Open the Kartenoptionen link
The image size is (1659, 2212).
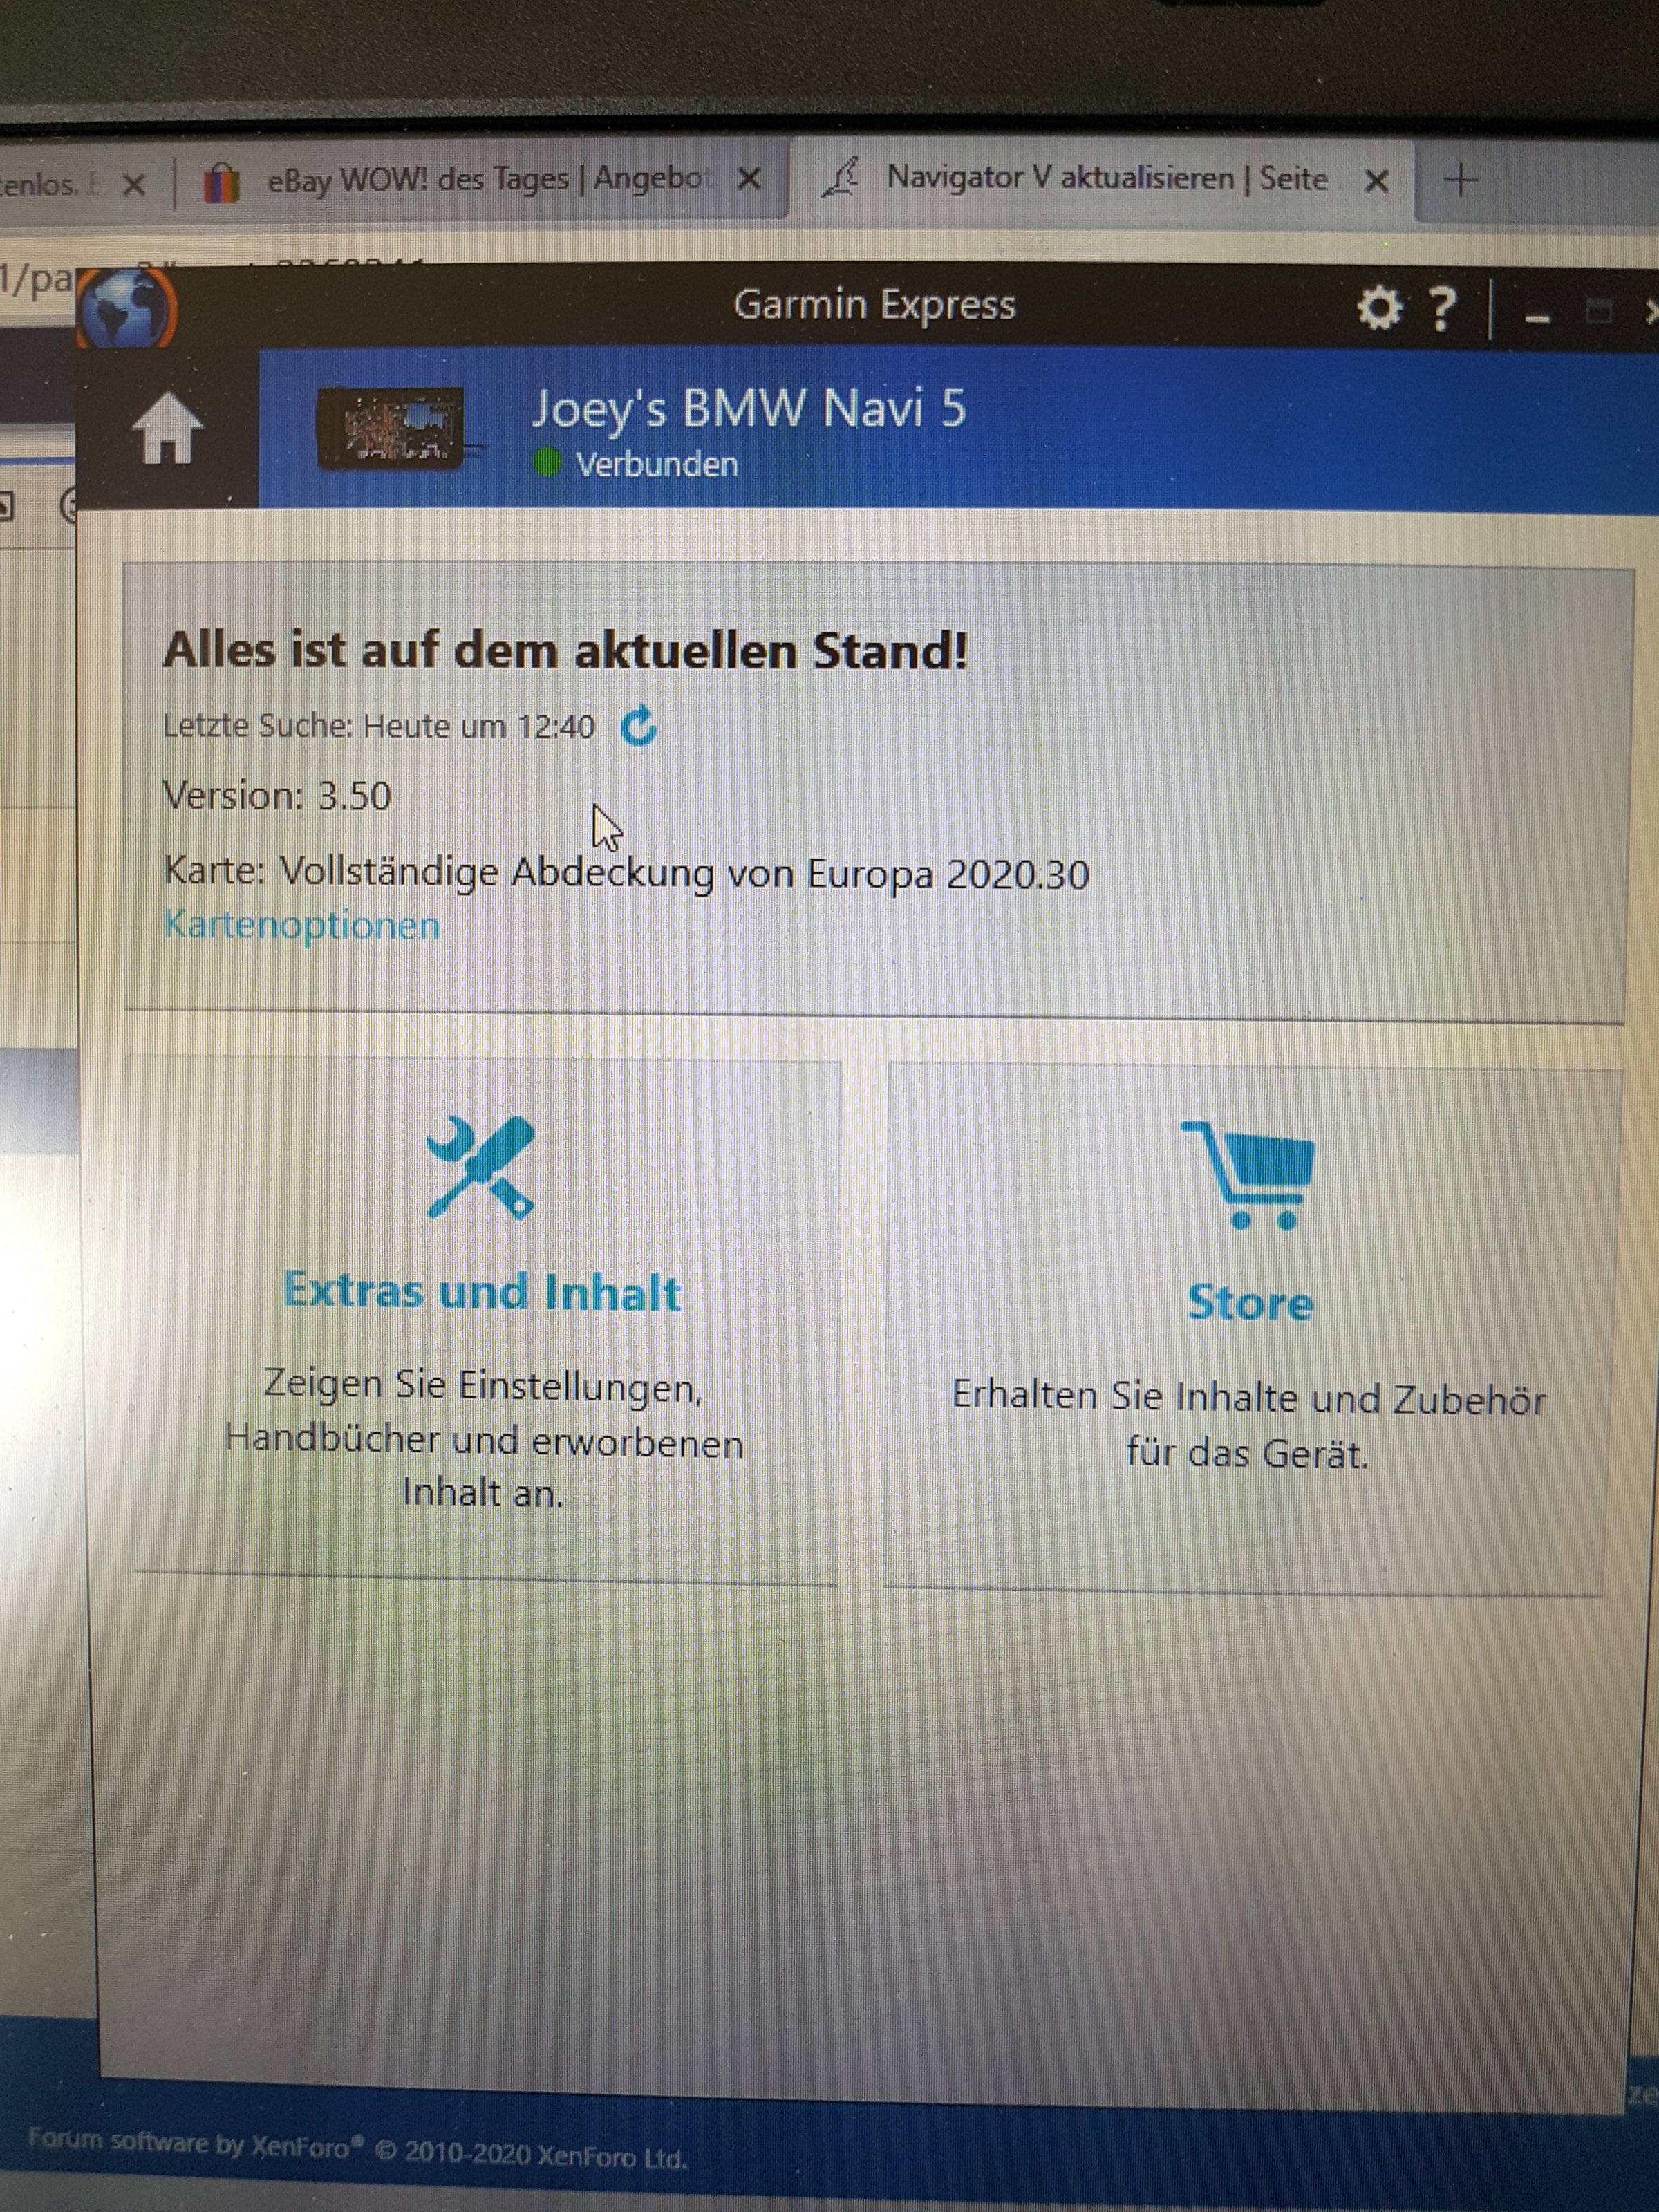point(302,925)
